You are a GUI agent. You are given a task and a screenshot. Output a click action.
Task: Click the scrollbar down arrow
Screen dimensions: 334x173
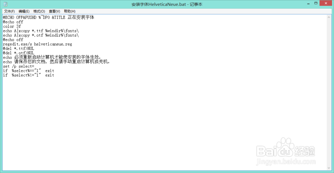(329, 168)
